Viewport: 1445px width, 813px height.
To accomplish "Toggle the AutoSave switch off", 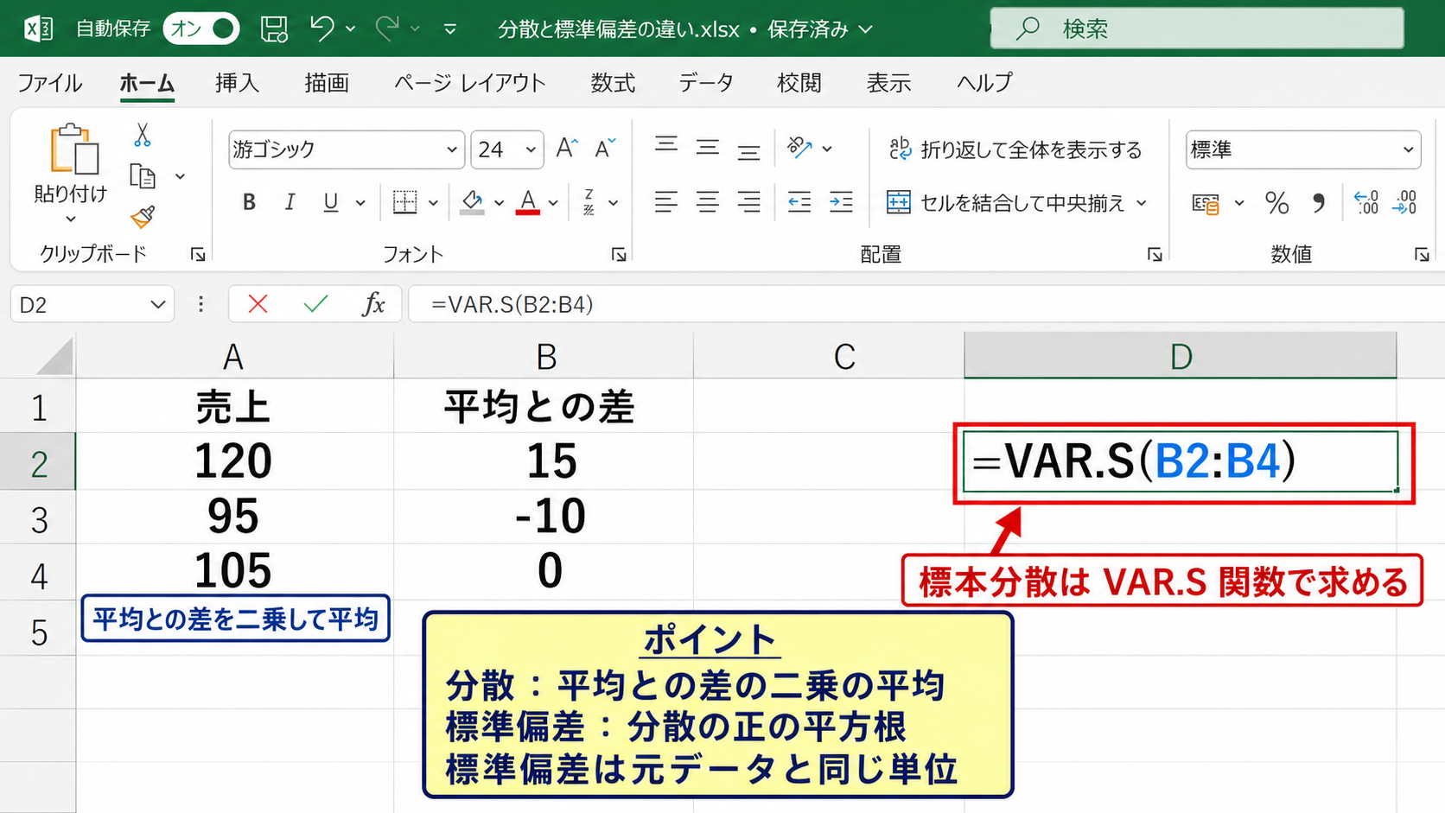I will [x=201, y=29].
